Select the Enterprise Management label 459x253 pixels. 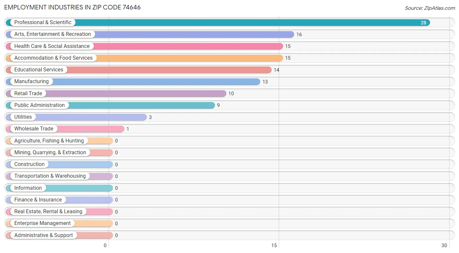click(x=42, y=223)
